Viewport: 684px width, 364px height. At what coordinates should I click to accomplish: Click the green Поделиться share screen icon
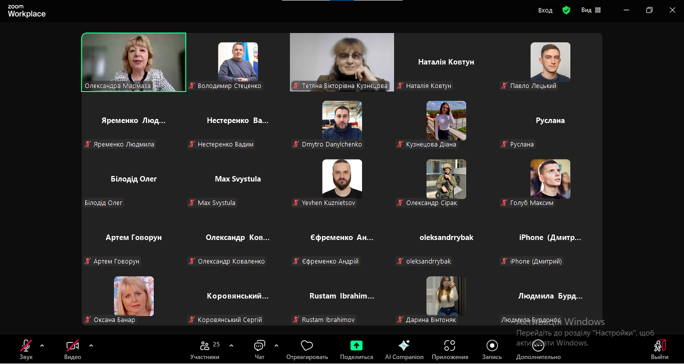point(356,346)
